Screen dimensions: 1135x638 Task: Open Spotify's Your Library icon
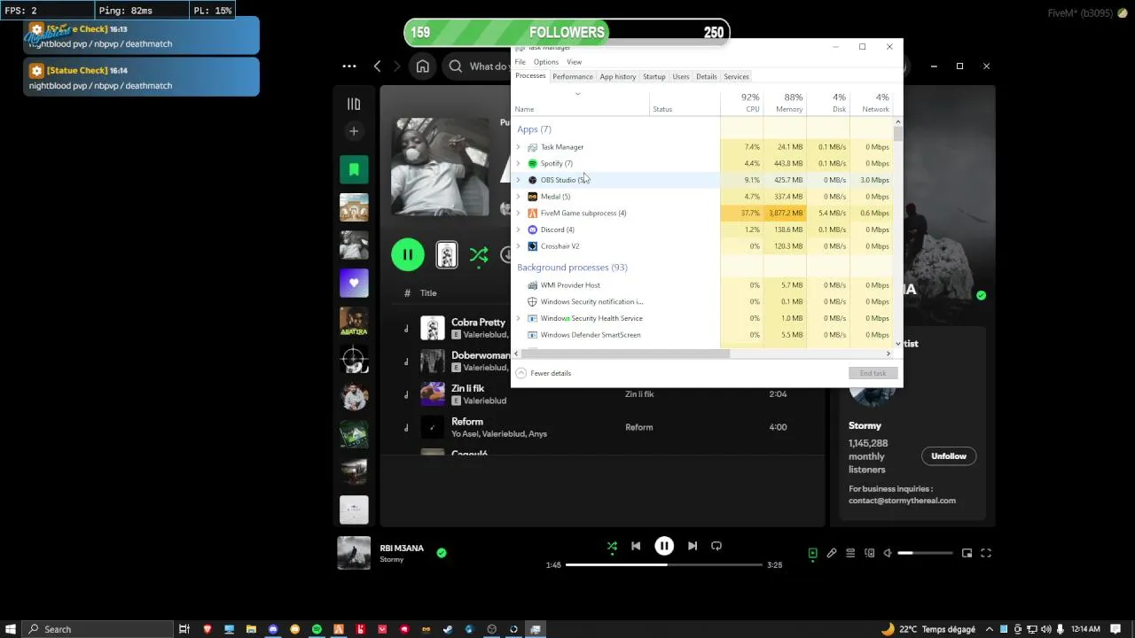coord(354,104)
